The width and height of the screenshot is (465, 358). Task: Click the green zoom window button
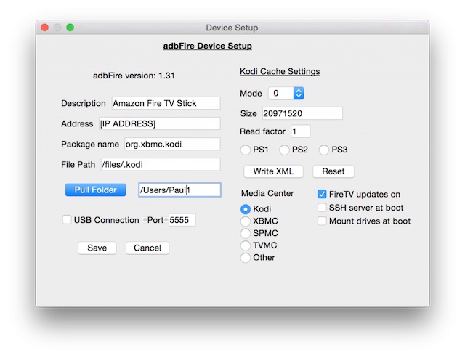[70, 28]
